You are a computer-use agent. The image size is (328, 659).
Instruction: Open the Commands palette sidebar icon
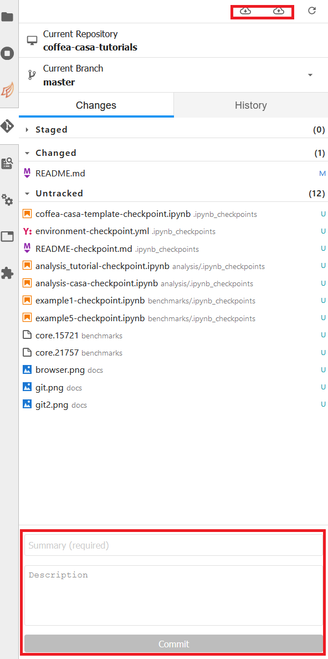[x=8, y=163]
